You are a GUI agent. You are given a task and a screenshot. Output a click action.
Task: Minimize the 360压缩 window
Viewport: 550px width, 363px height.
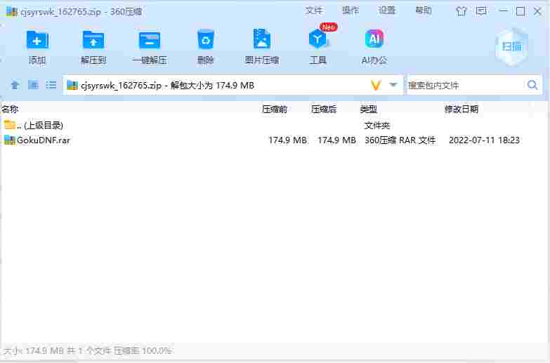point(504,11)
